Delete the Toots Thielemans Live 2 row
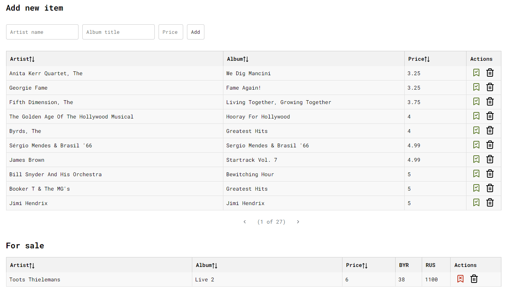 (x=474, y=279)
